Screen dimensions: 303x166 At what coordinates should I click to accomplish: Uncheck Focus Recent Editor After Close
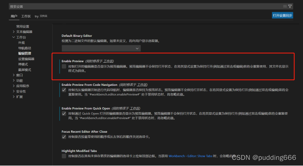64,137
